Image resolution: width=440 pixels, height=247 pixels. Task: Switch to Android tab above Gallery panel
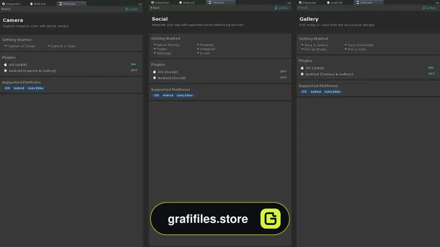(x=334, y=2)
